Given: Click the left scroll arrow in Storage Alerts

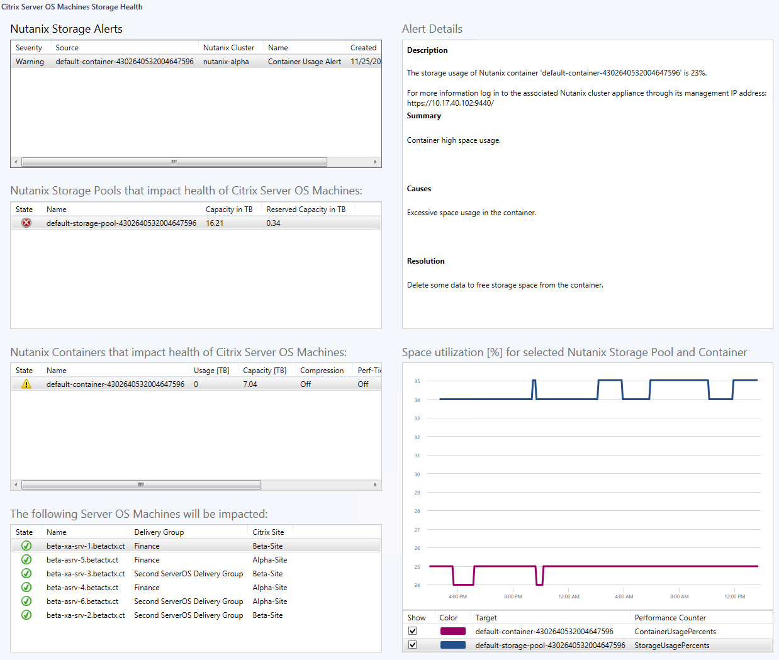Looking at the screenshot, I should point(16,162).
